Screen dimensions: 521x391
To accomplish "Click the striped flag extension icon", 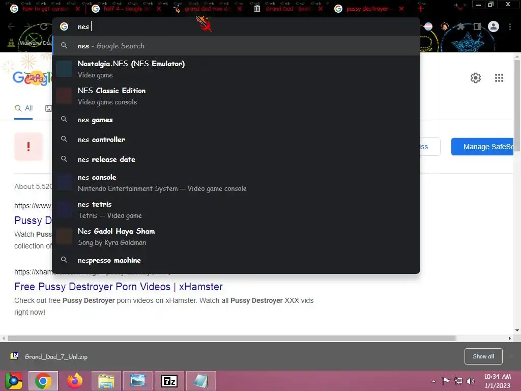I will [x=428, y=26].
